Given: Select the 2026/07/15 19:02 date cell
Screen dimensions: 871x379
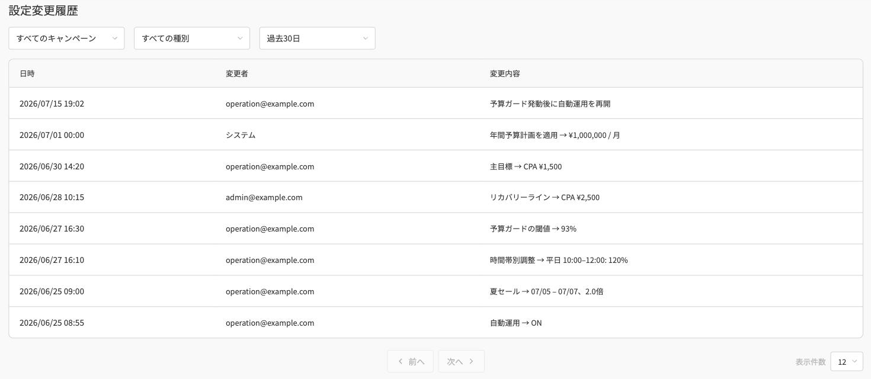Looking at the screenshot, I should (52, 104).
